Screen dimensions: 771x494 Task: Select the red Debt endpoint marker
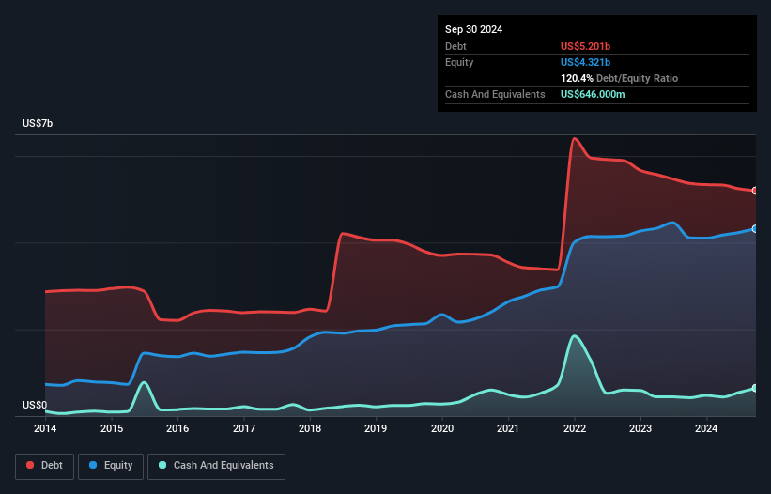coord(755,191)
